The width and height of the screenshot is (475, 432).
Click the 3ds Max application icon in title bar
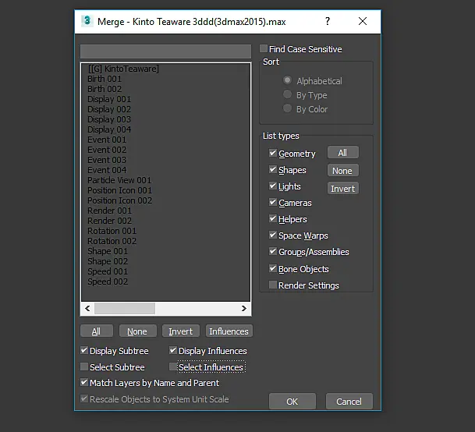pyautogui.click(x=87, y=21)
